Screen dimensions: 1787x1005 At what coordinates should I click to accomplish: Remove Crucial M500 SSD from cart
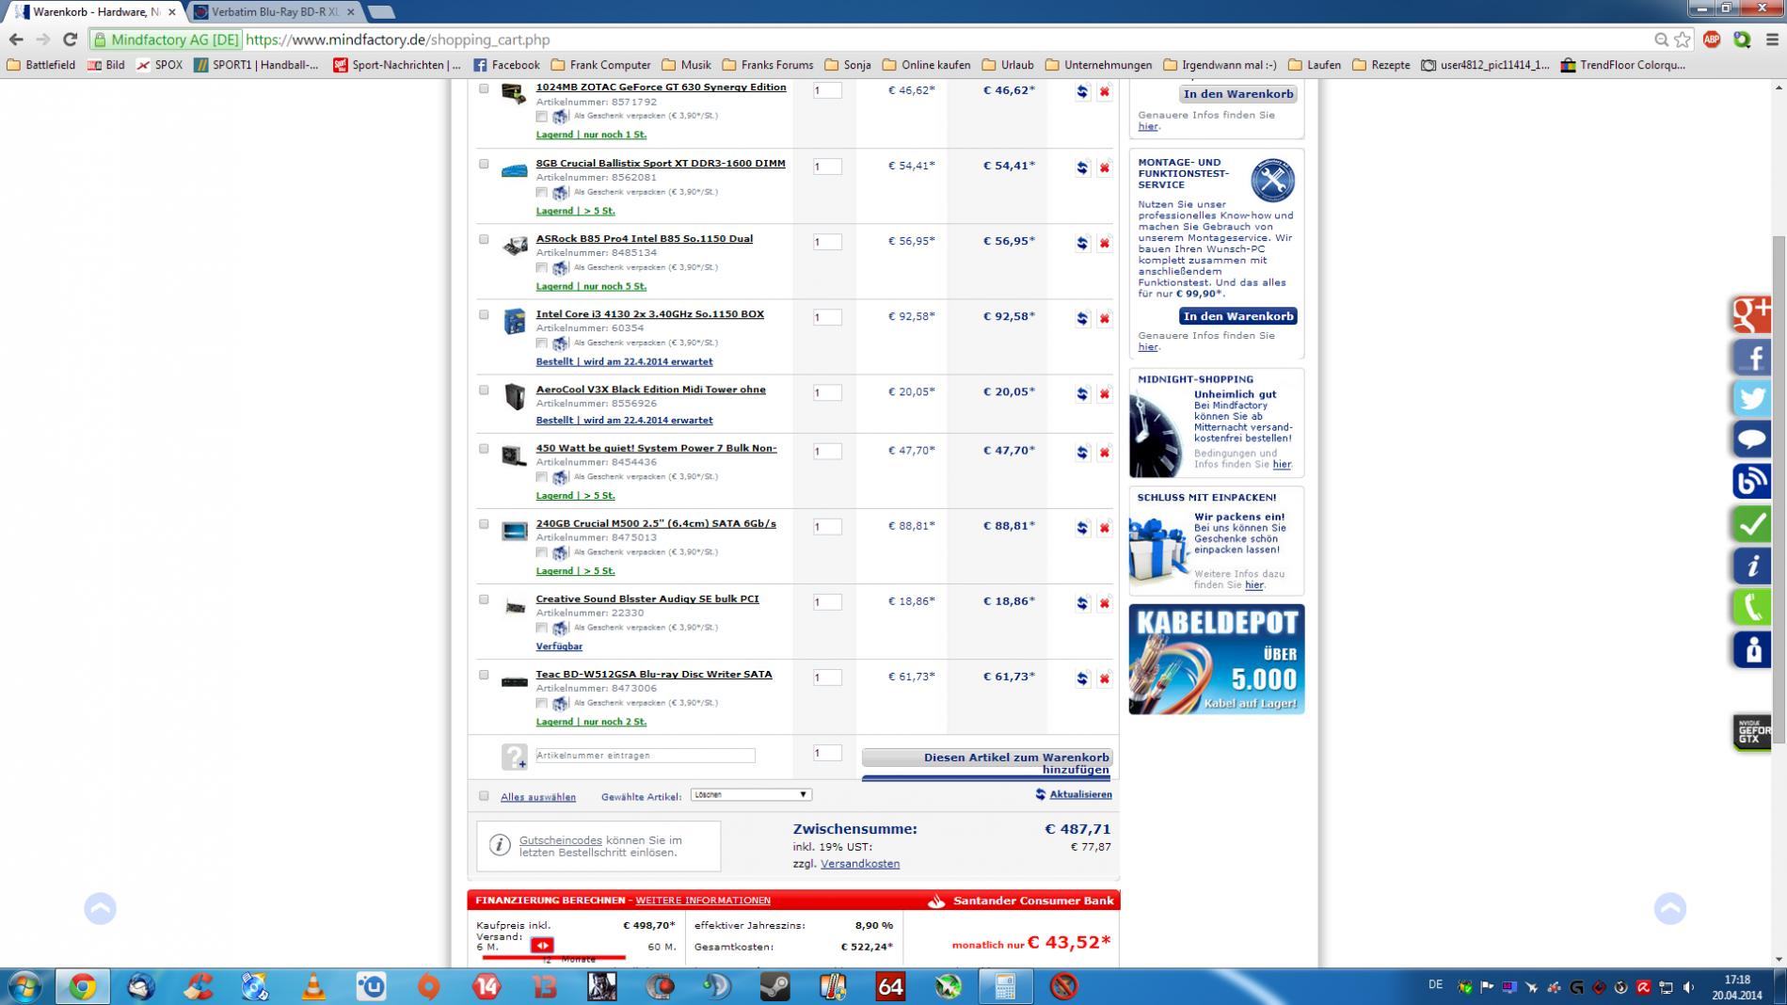pyautogui.click(x=1104, y=528)
